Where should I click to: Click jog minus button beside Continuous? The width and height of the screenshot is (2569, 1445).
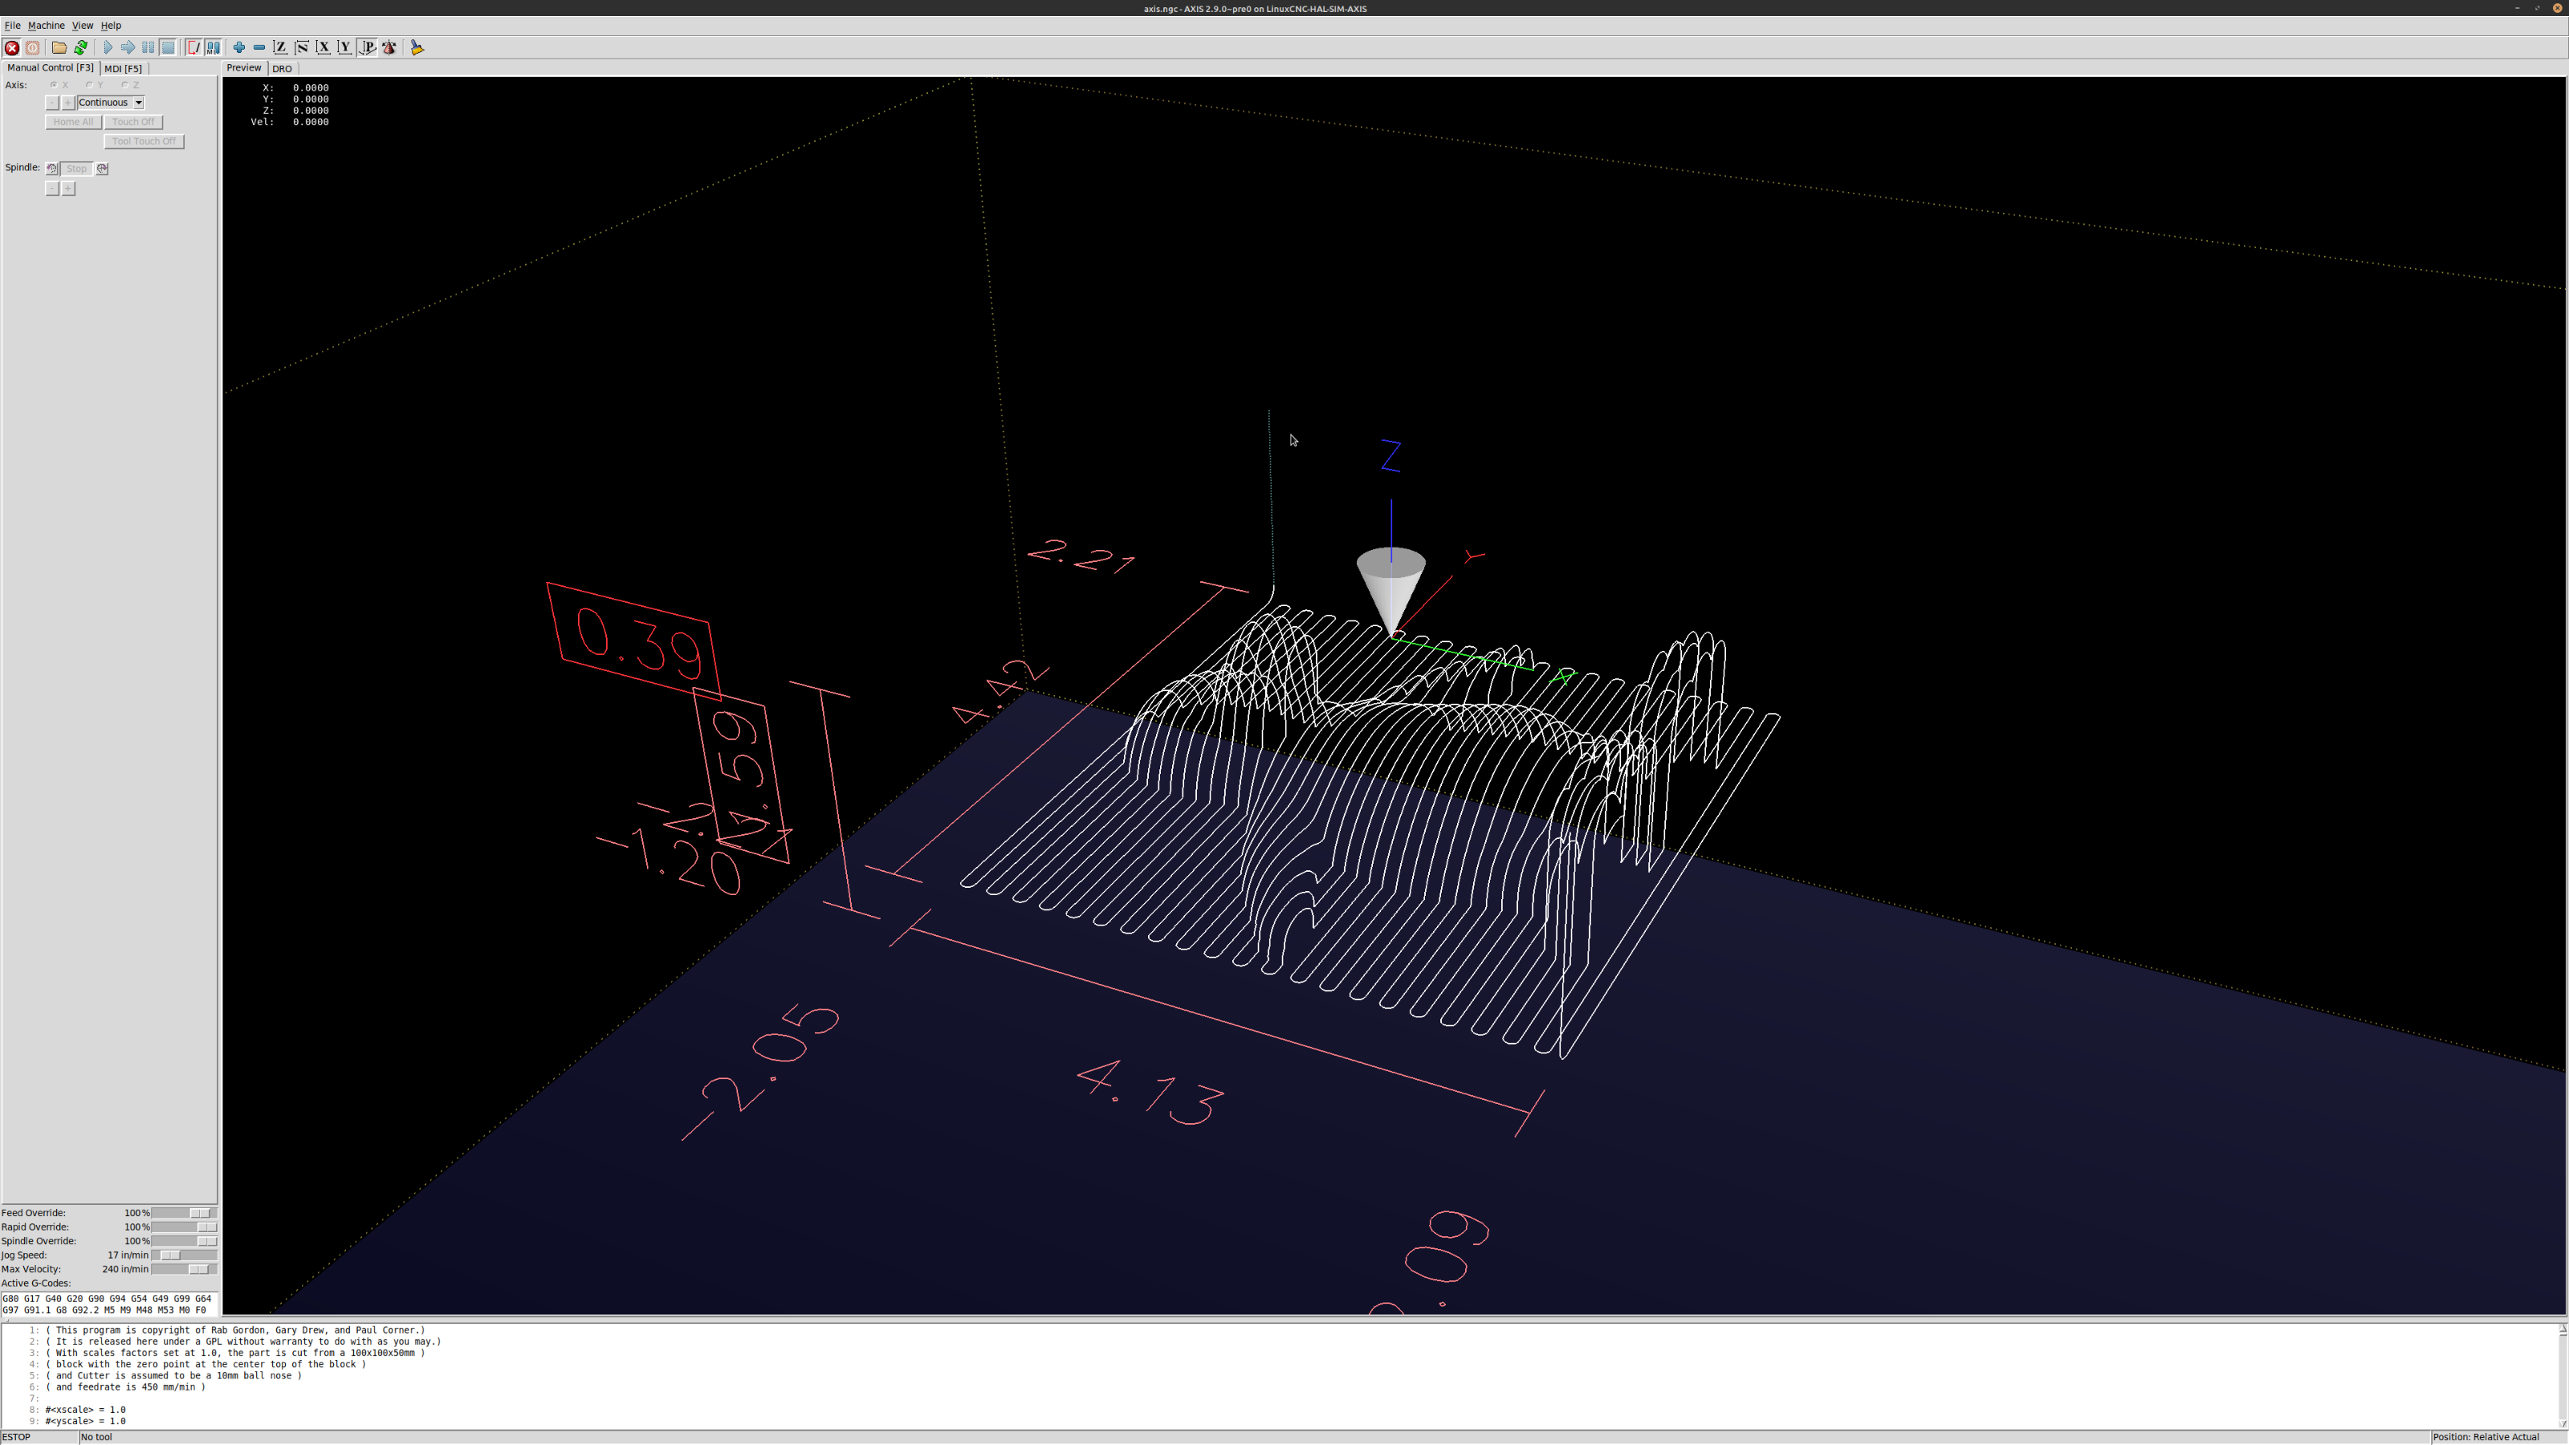click(52, 103)
